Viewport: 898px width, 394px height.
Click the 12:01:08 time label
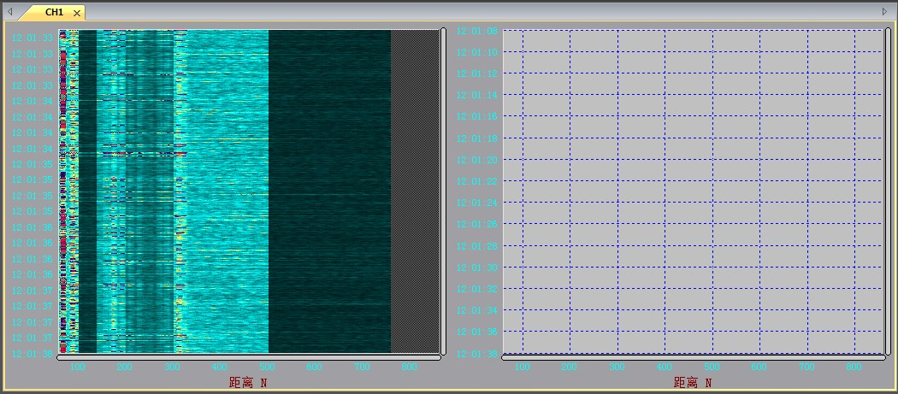[x=477, y=31]
